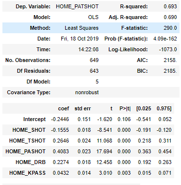Click the HOME_DRB row label
The width and height of the screenshot is (181, 185).
click(x=31, y=162)
